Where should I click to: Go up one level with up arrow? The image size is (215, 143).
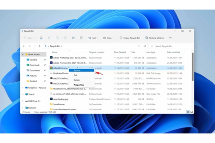coord(40,46)
